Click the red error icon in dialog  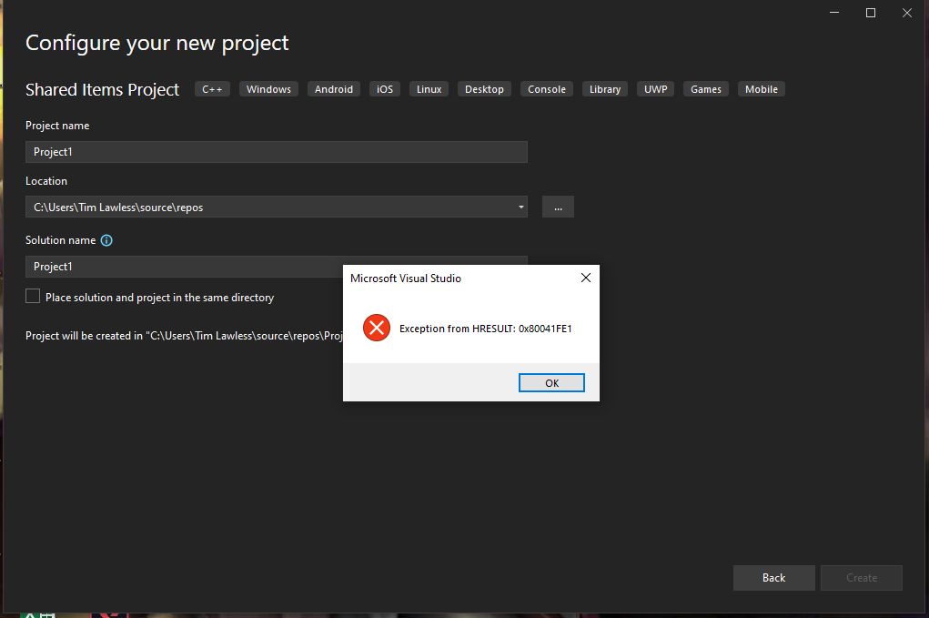(376, 328)
